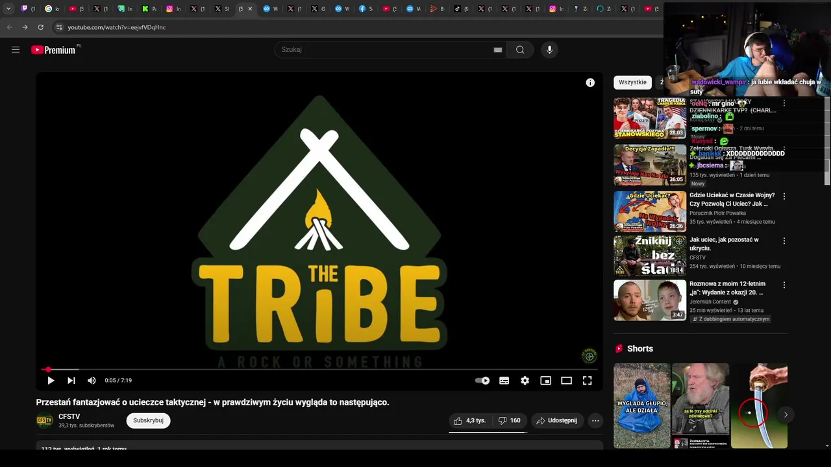Open thumbnail of 18:14 Zniknij bez śladu video
This screenshot has width=831, height=467.
pos(650,256)
